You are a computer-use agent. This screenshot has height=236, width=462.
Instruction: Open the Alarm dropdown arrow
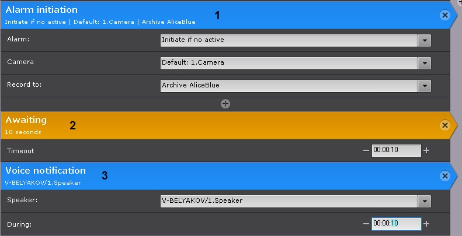[x=425, y=40]
